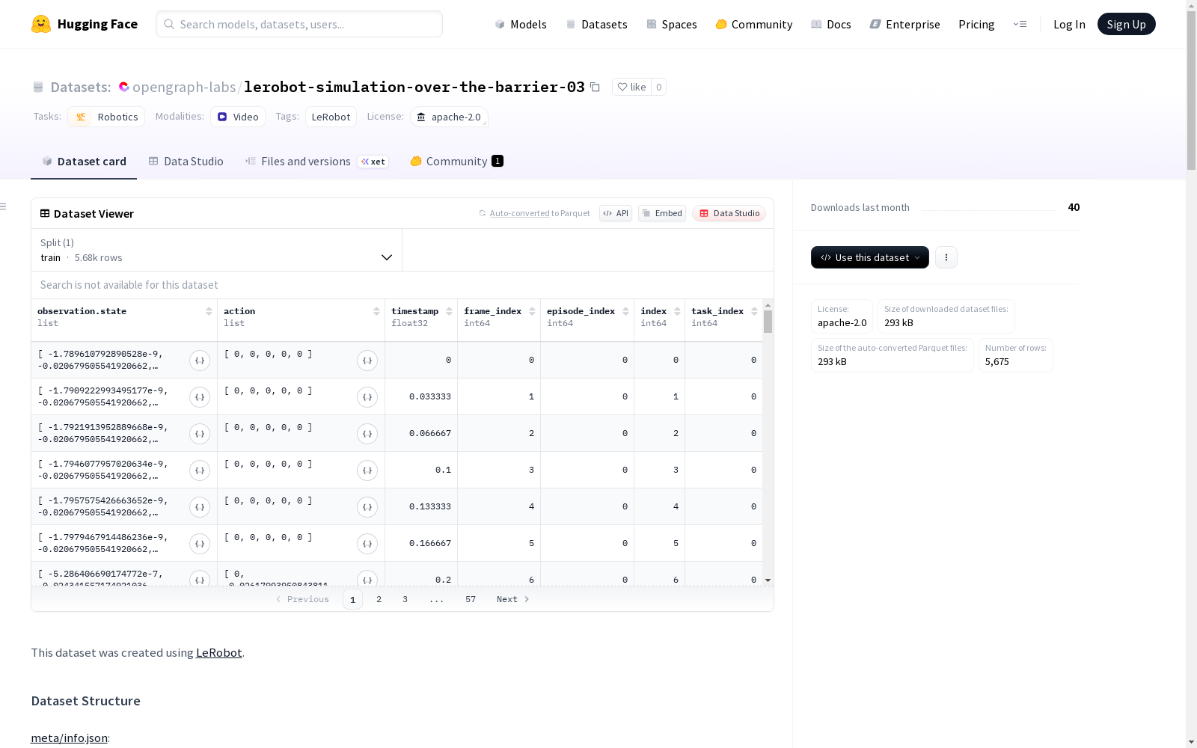Viewport: 1197px width, 748px height.
Task: Switch to the Data Studio tab
Action: (x=186, y=162)
